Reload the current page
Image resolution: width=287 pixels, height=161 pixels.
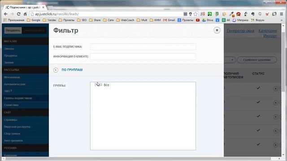tap(18, 14)
